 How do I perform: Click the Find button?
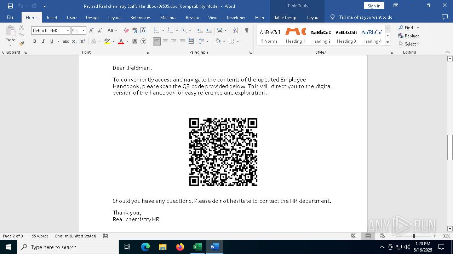pyautogui.click(x=406, y=28)
